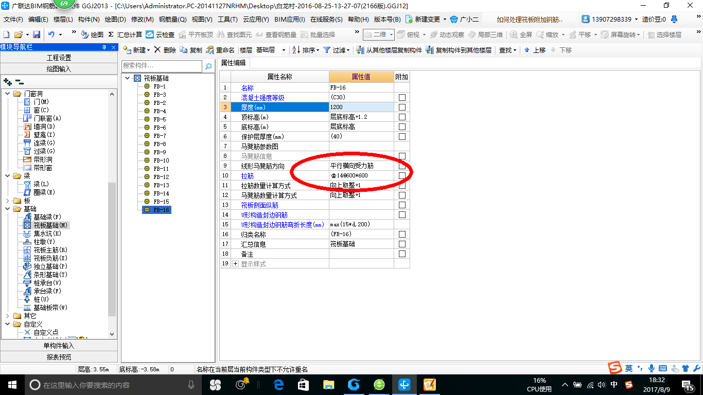Click 排序 sort button
Viewport: 703px width, 395px height.
click(306, 50)
